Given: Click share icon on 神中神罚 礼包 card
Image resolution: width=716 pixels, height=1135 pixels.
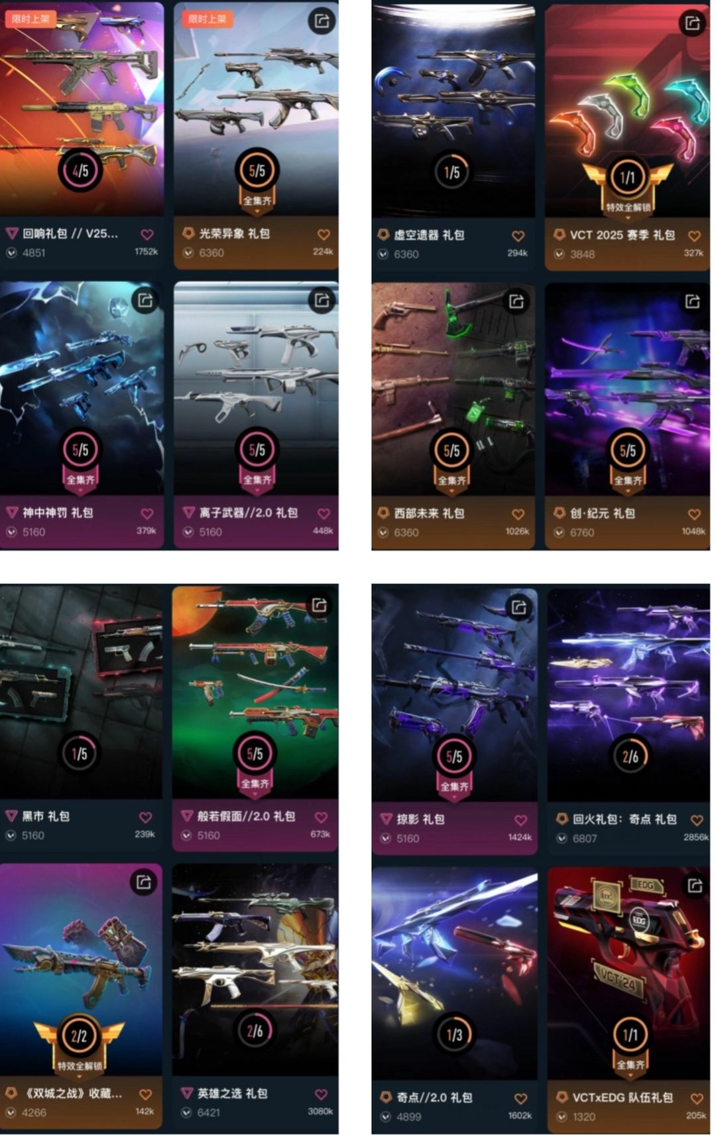Looking at the screenshot, I should pos(145,300).
